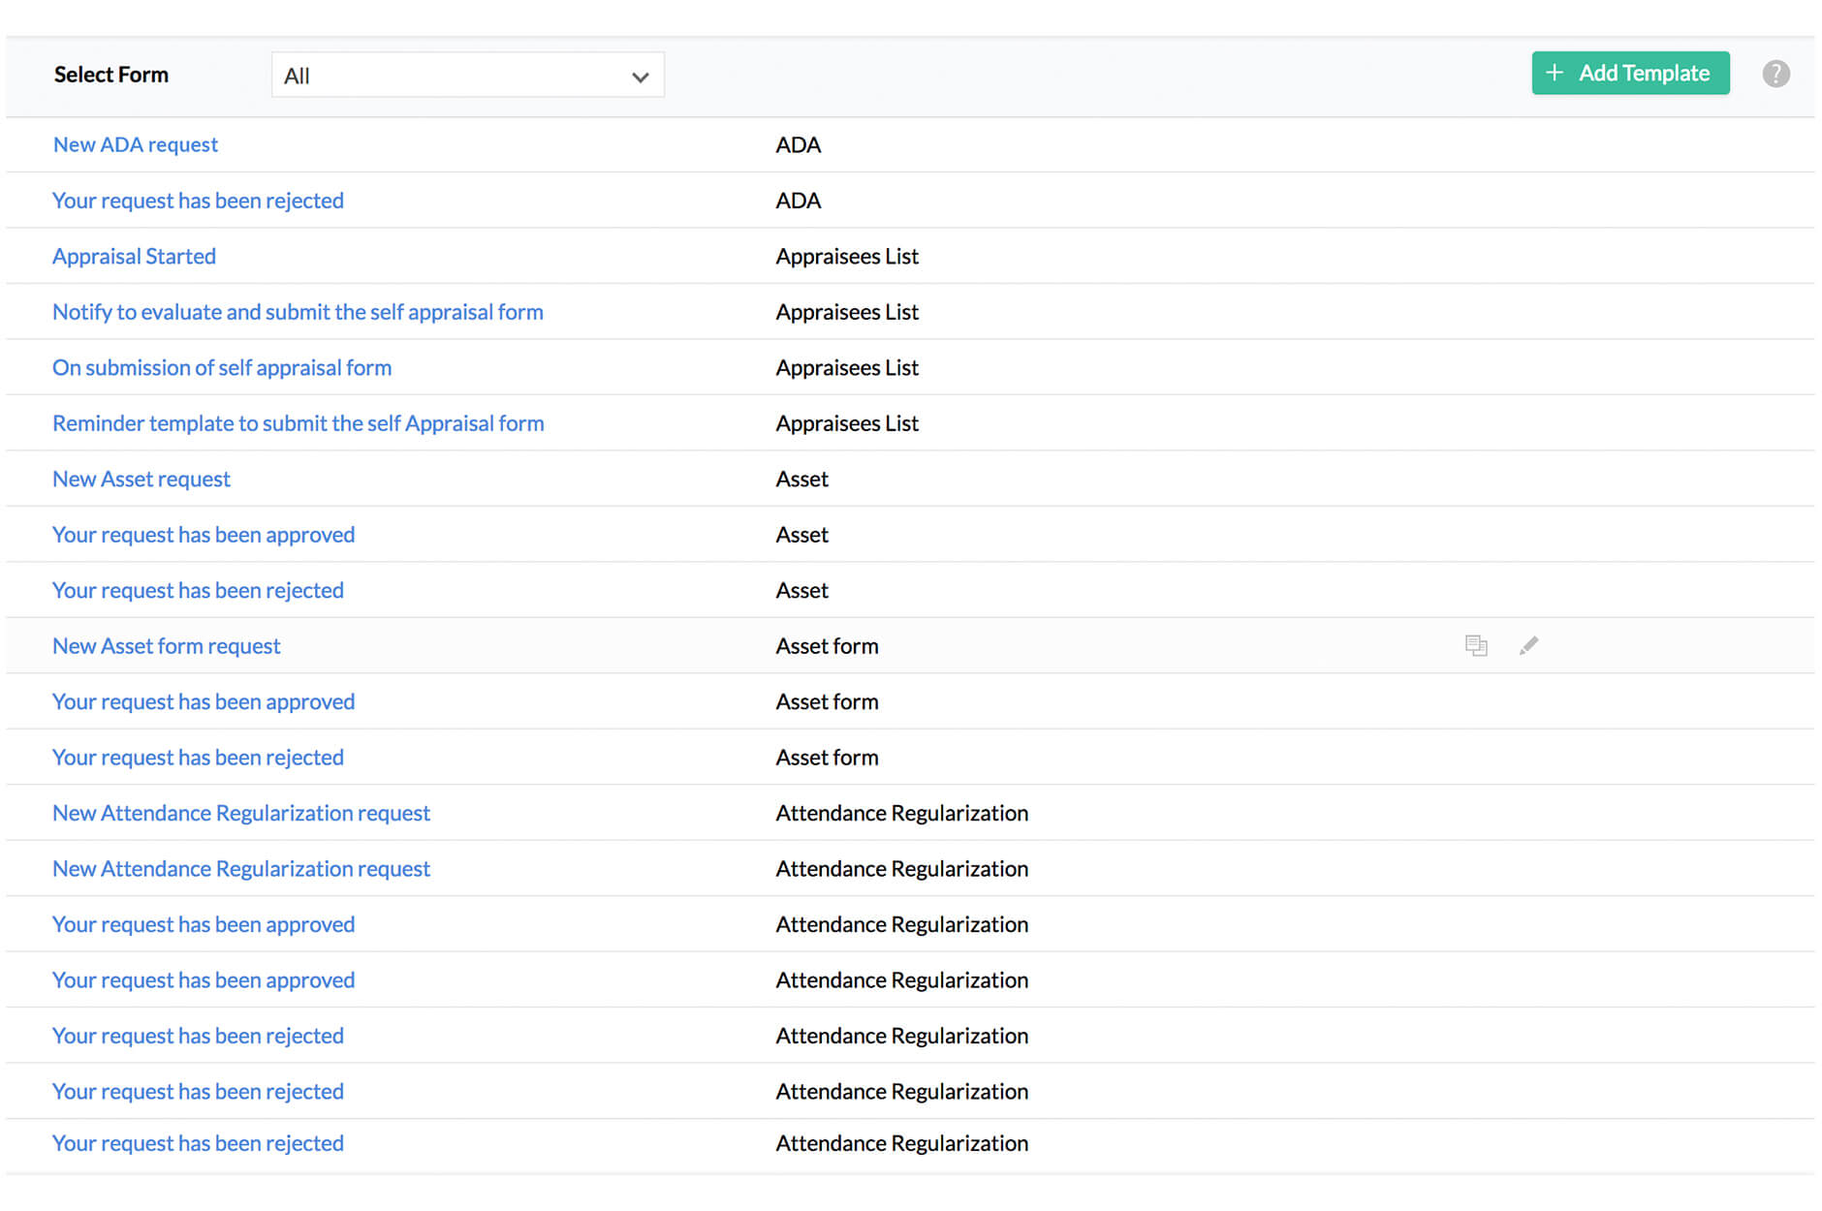Open the Appraisal Started template
1822x1211 pixels.
coord(134,256)
